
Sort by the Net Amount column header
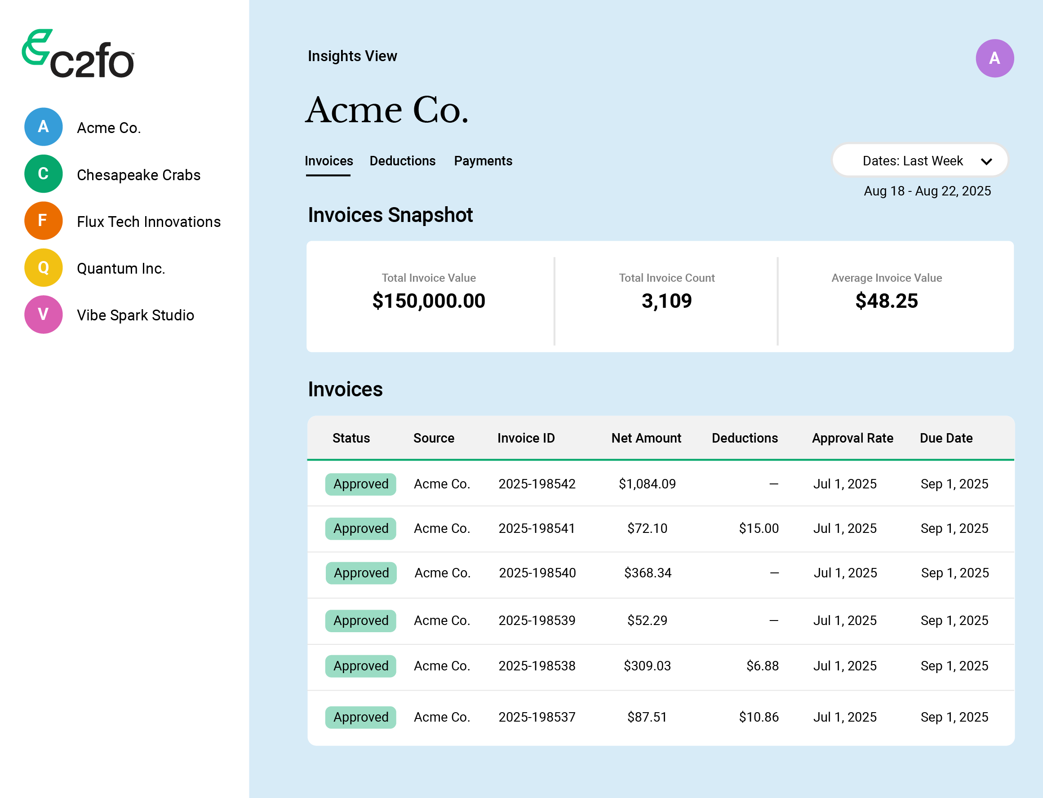point(645,438)
